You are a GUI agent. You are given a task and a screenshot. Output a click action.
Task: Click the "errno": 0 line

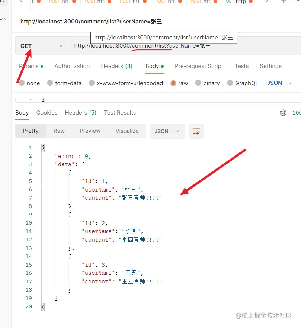[73, 156]
